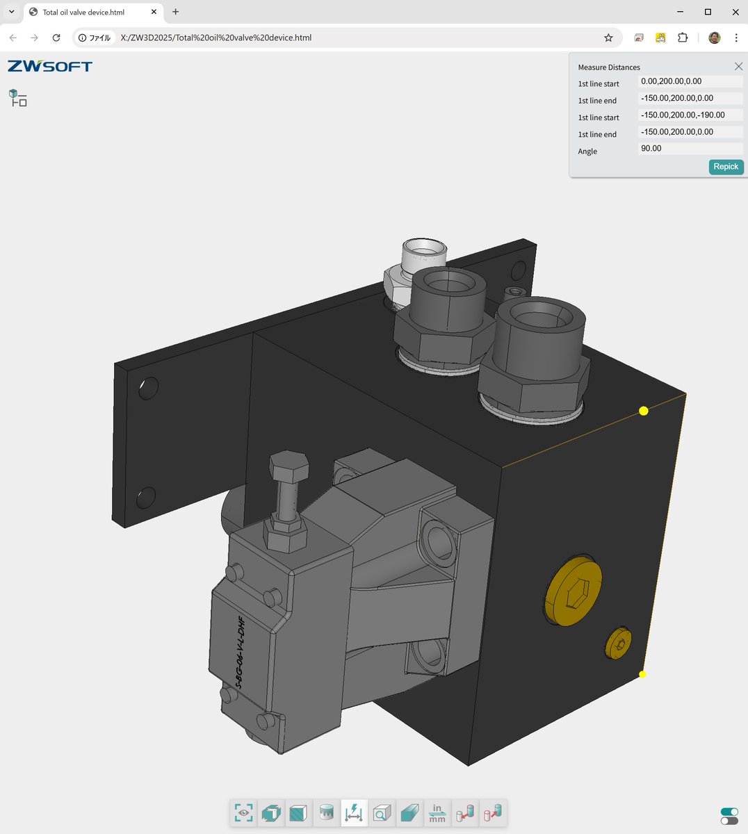Select the valve nameplate labeled S-BG-06-V-L-DHF
Viewport: 748px width, 834px height.
point(242,652)
